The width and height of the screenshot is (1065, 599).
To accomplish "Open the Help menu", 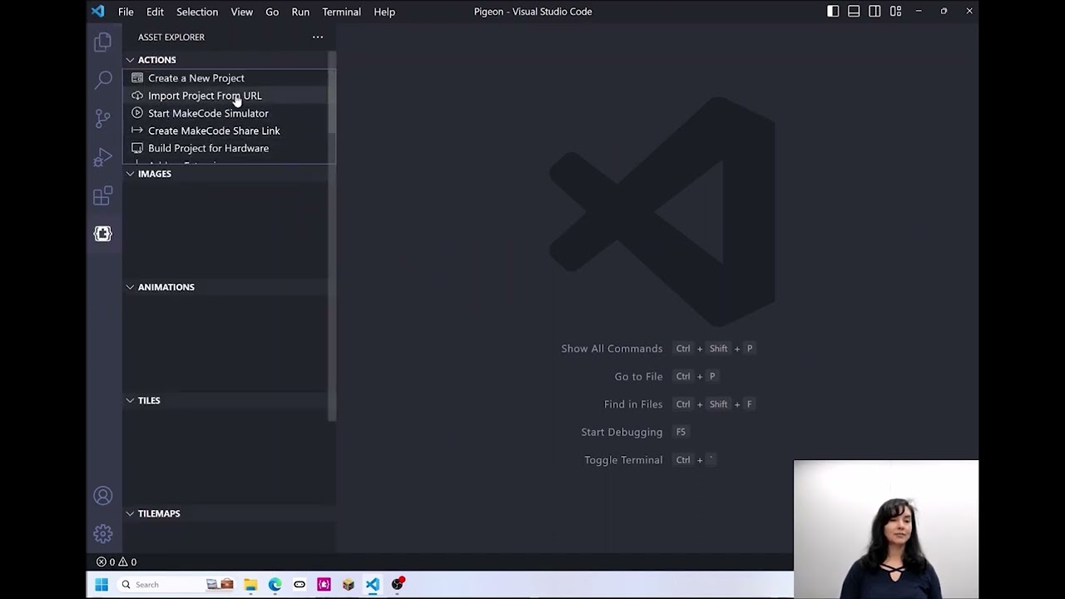I will click(x=384, y=12).
